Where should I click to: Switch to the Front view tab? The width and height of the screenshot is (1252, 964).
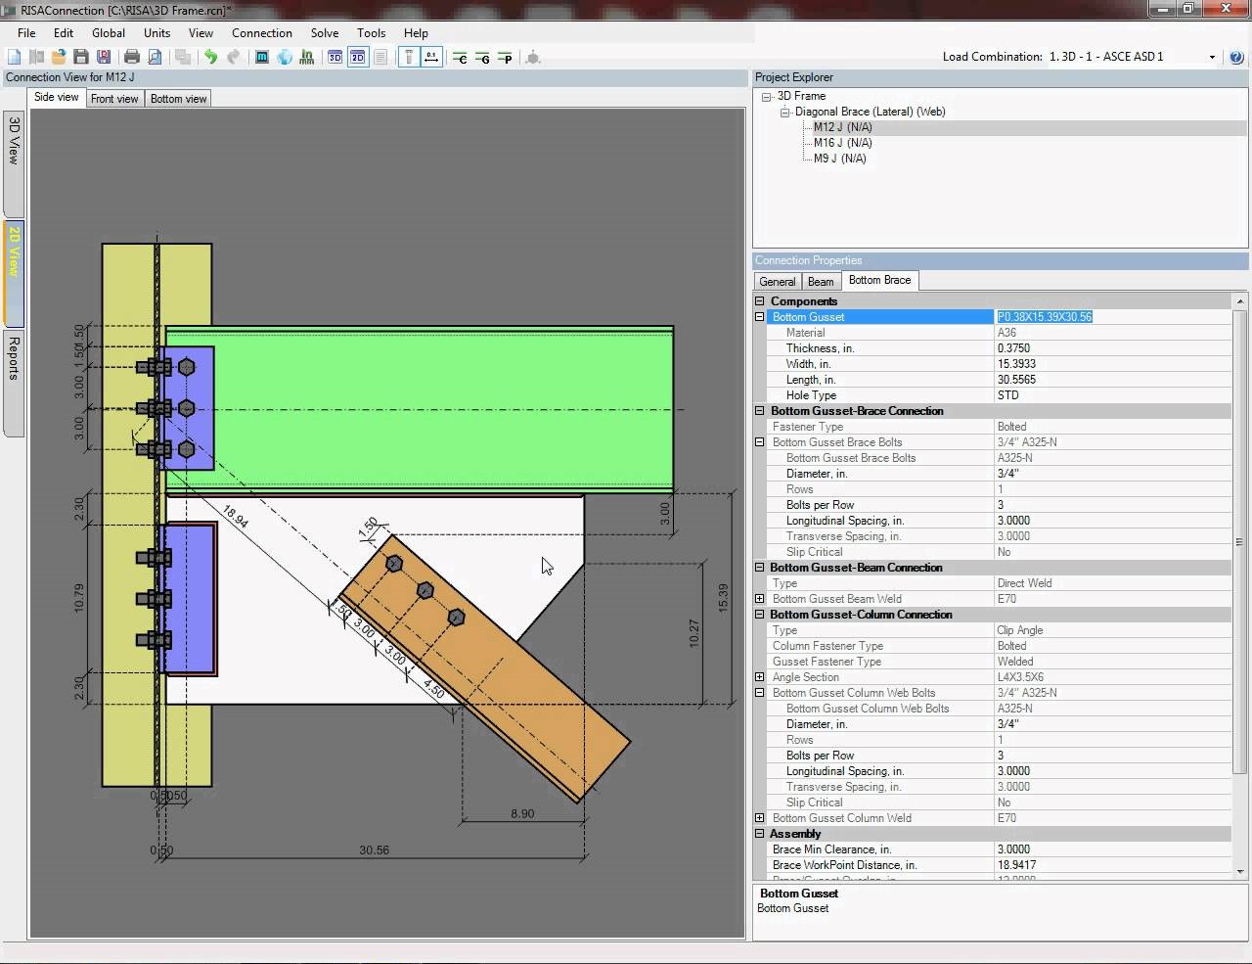point(114,99)
